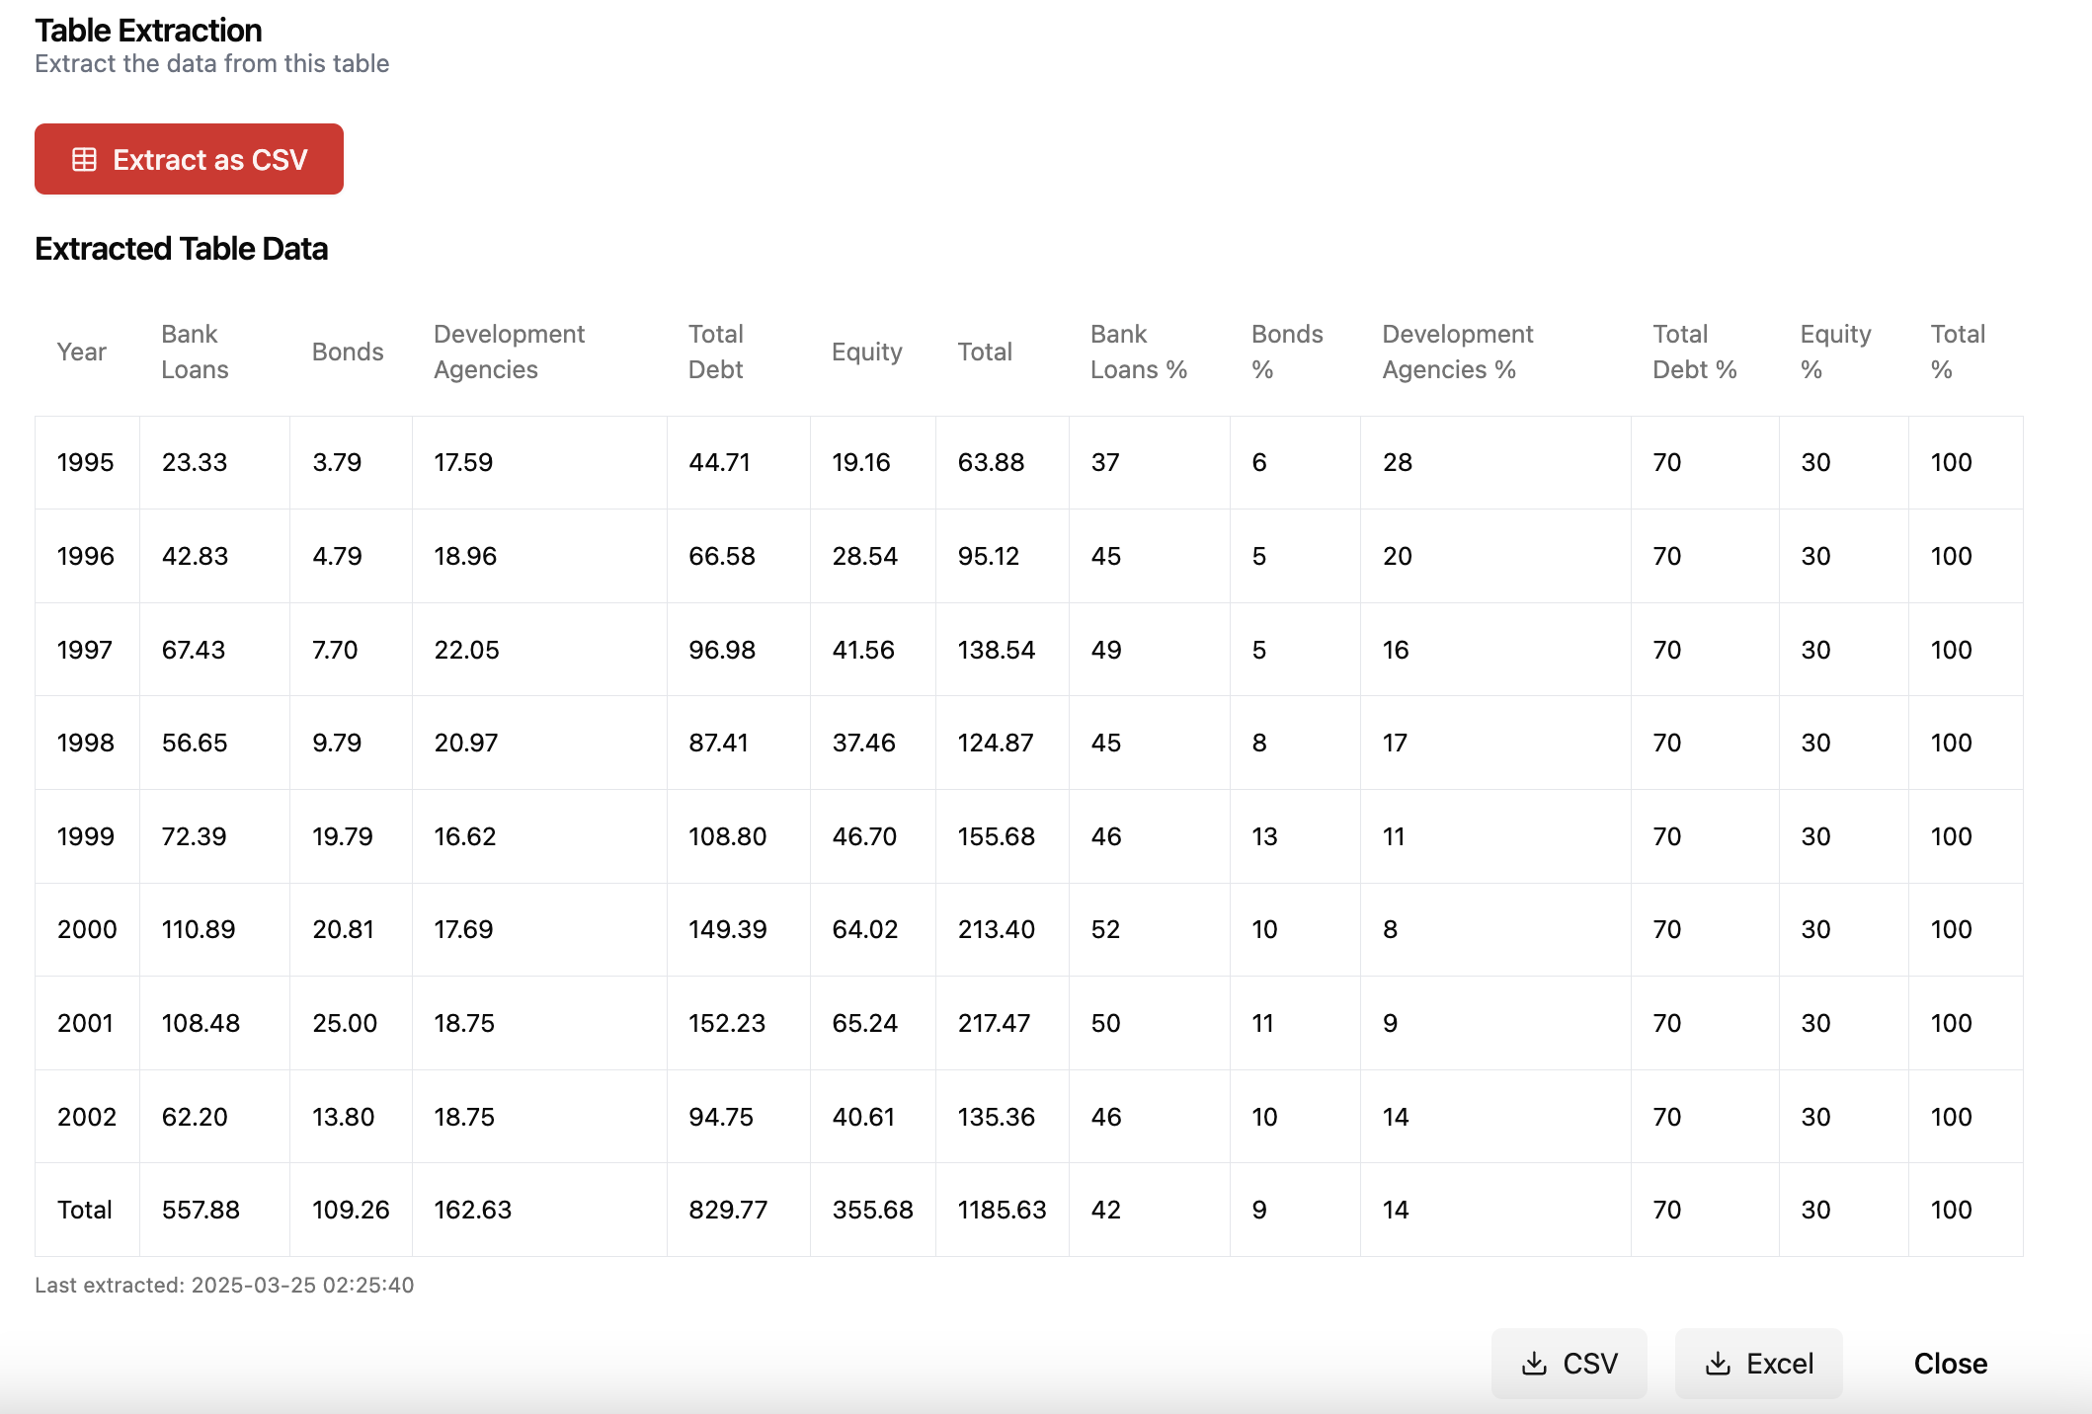Select the 2000 year cell
2092x1414 pixels.
pyautogui.click(x=87, y=929)
